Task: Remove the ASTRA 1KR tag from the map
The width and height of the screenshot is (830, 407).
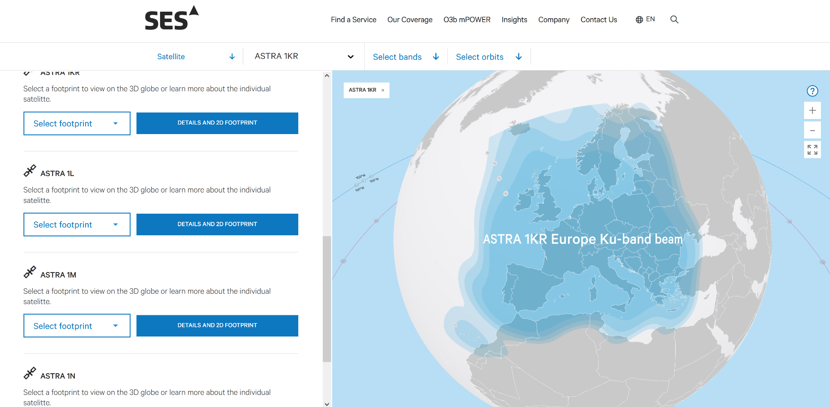Action: pos(383,90)
